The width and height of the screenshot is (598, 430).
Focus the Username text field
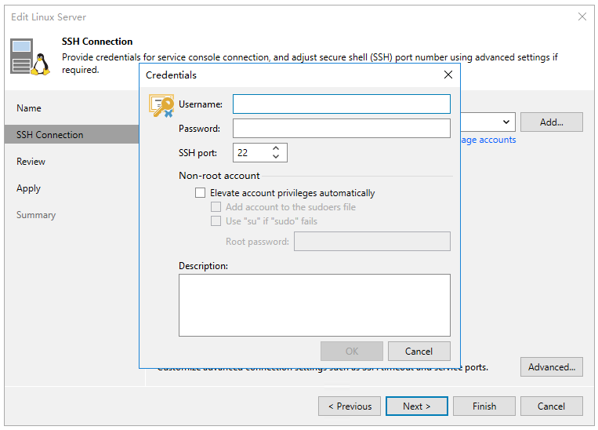click(x=341, y=104)
